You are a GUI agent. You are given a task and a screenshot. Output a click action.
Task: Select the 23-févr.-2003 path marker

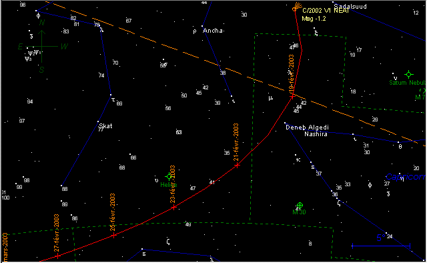[x=173, y=208]
